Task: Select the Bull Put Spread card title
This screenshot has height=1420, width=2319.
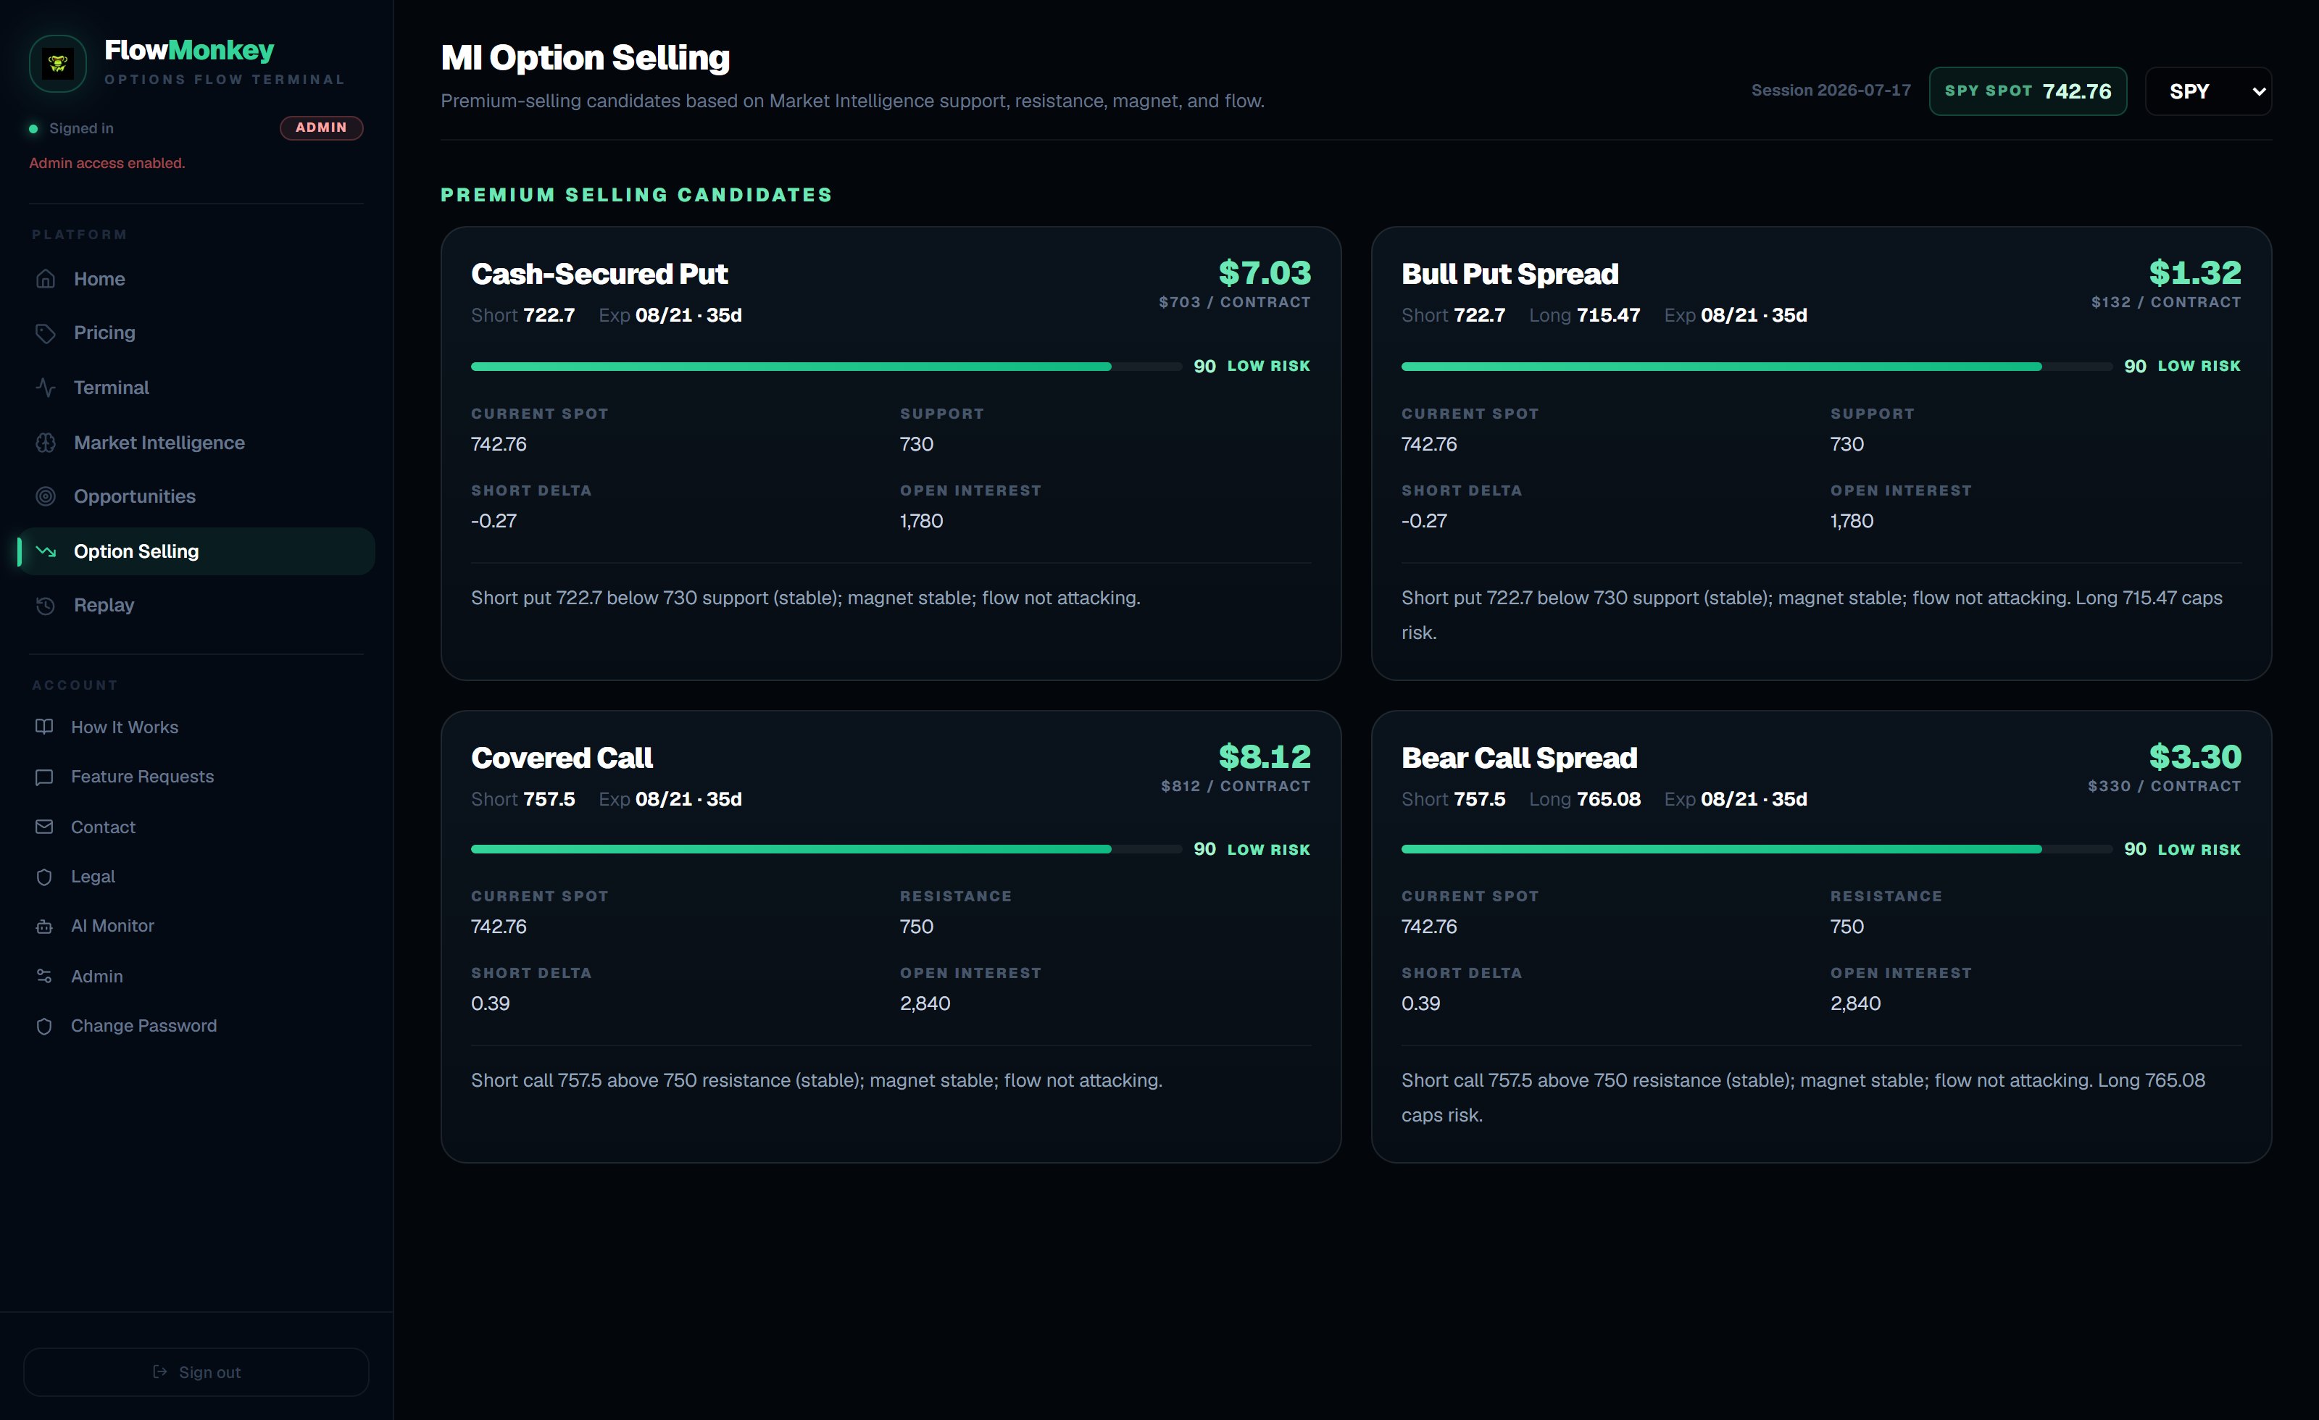Action: tap(1510, 274)
